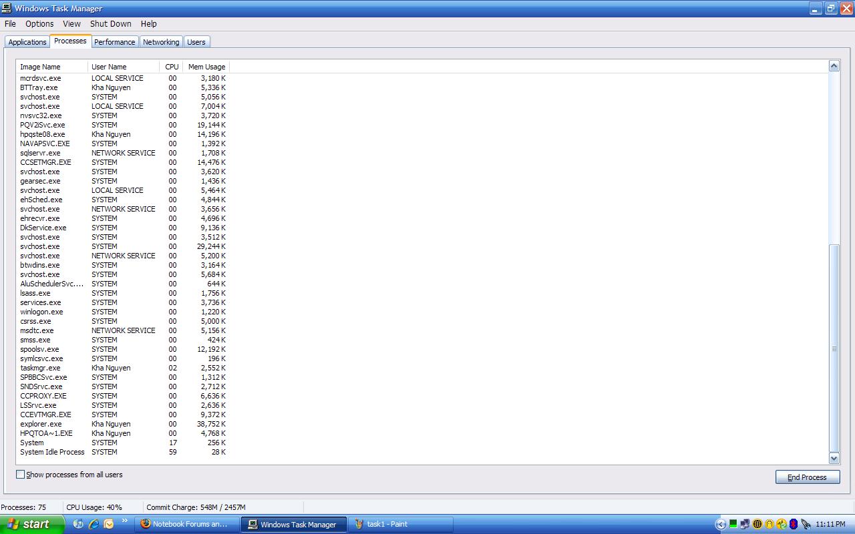855x534 pixels.
Task: Open the Windows Media Player quick launch icon
Action: [78, 524]
